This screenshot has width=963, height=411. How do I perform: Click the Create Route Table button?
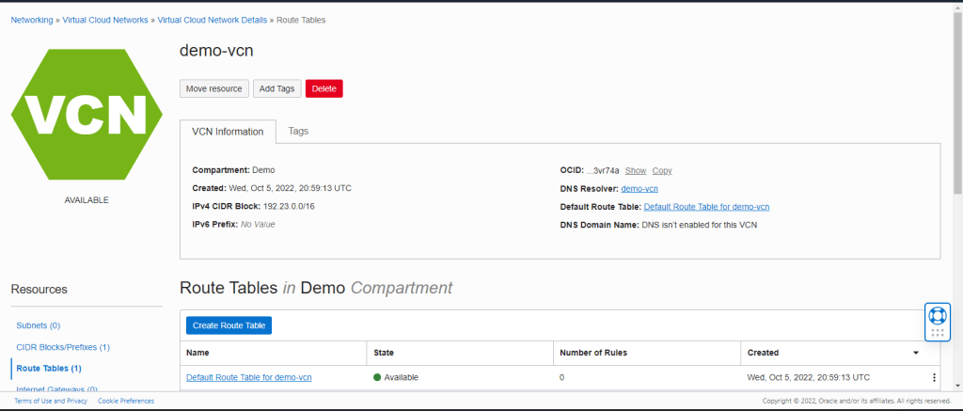229,325
